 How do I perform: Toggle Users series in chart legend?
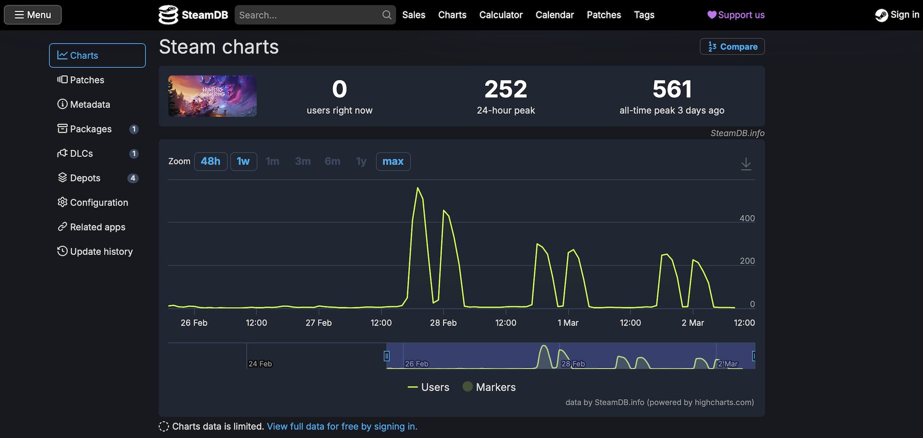(428, 387)
